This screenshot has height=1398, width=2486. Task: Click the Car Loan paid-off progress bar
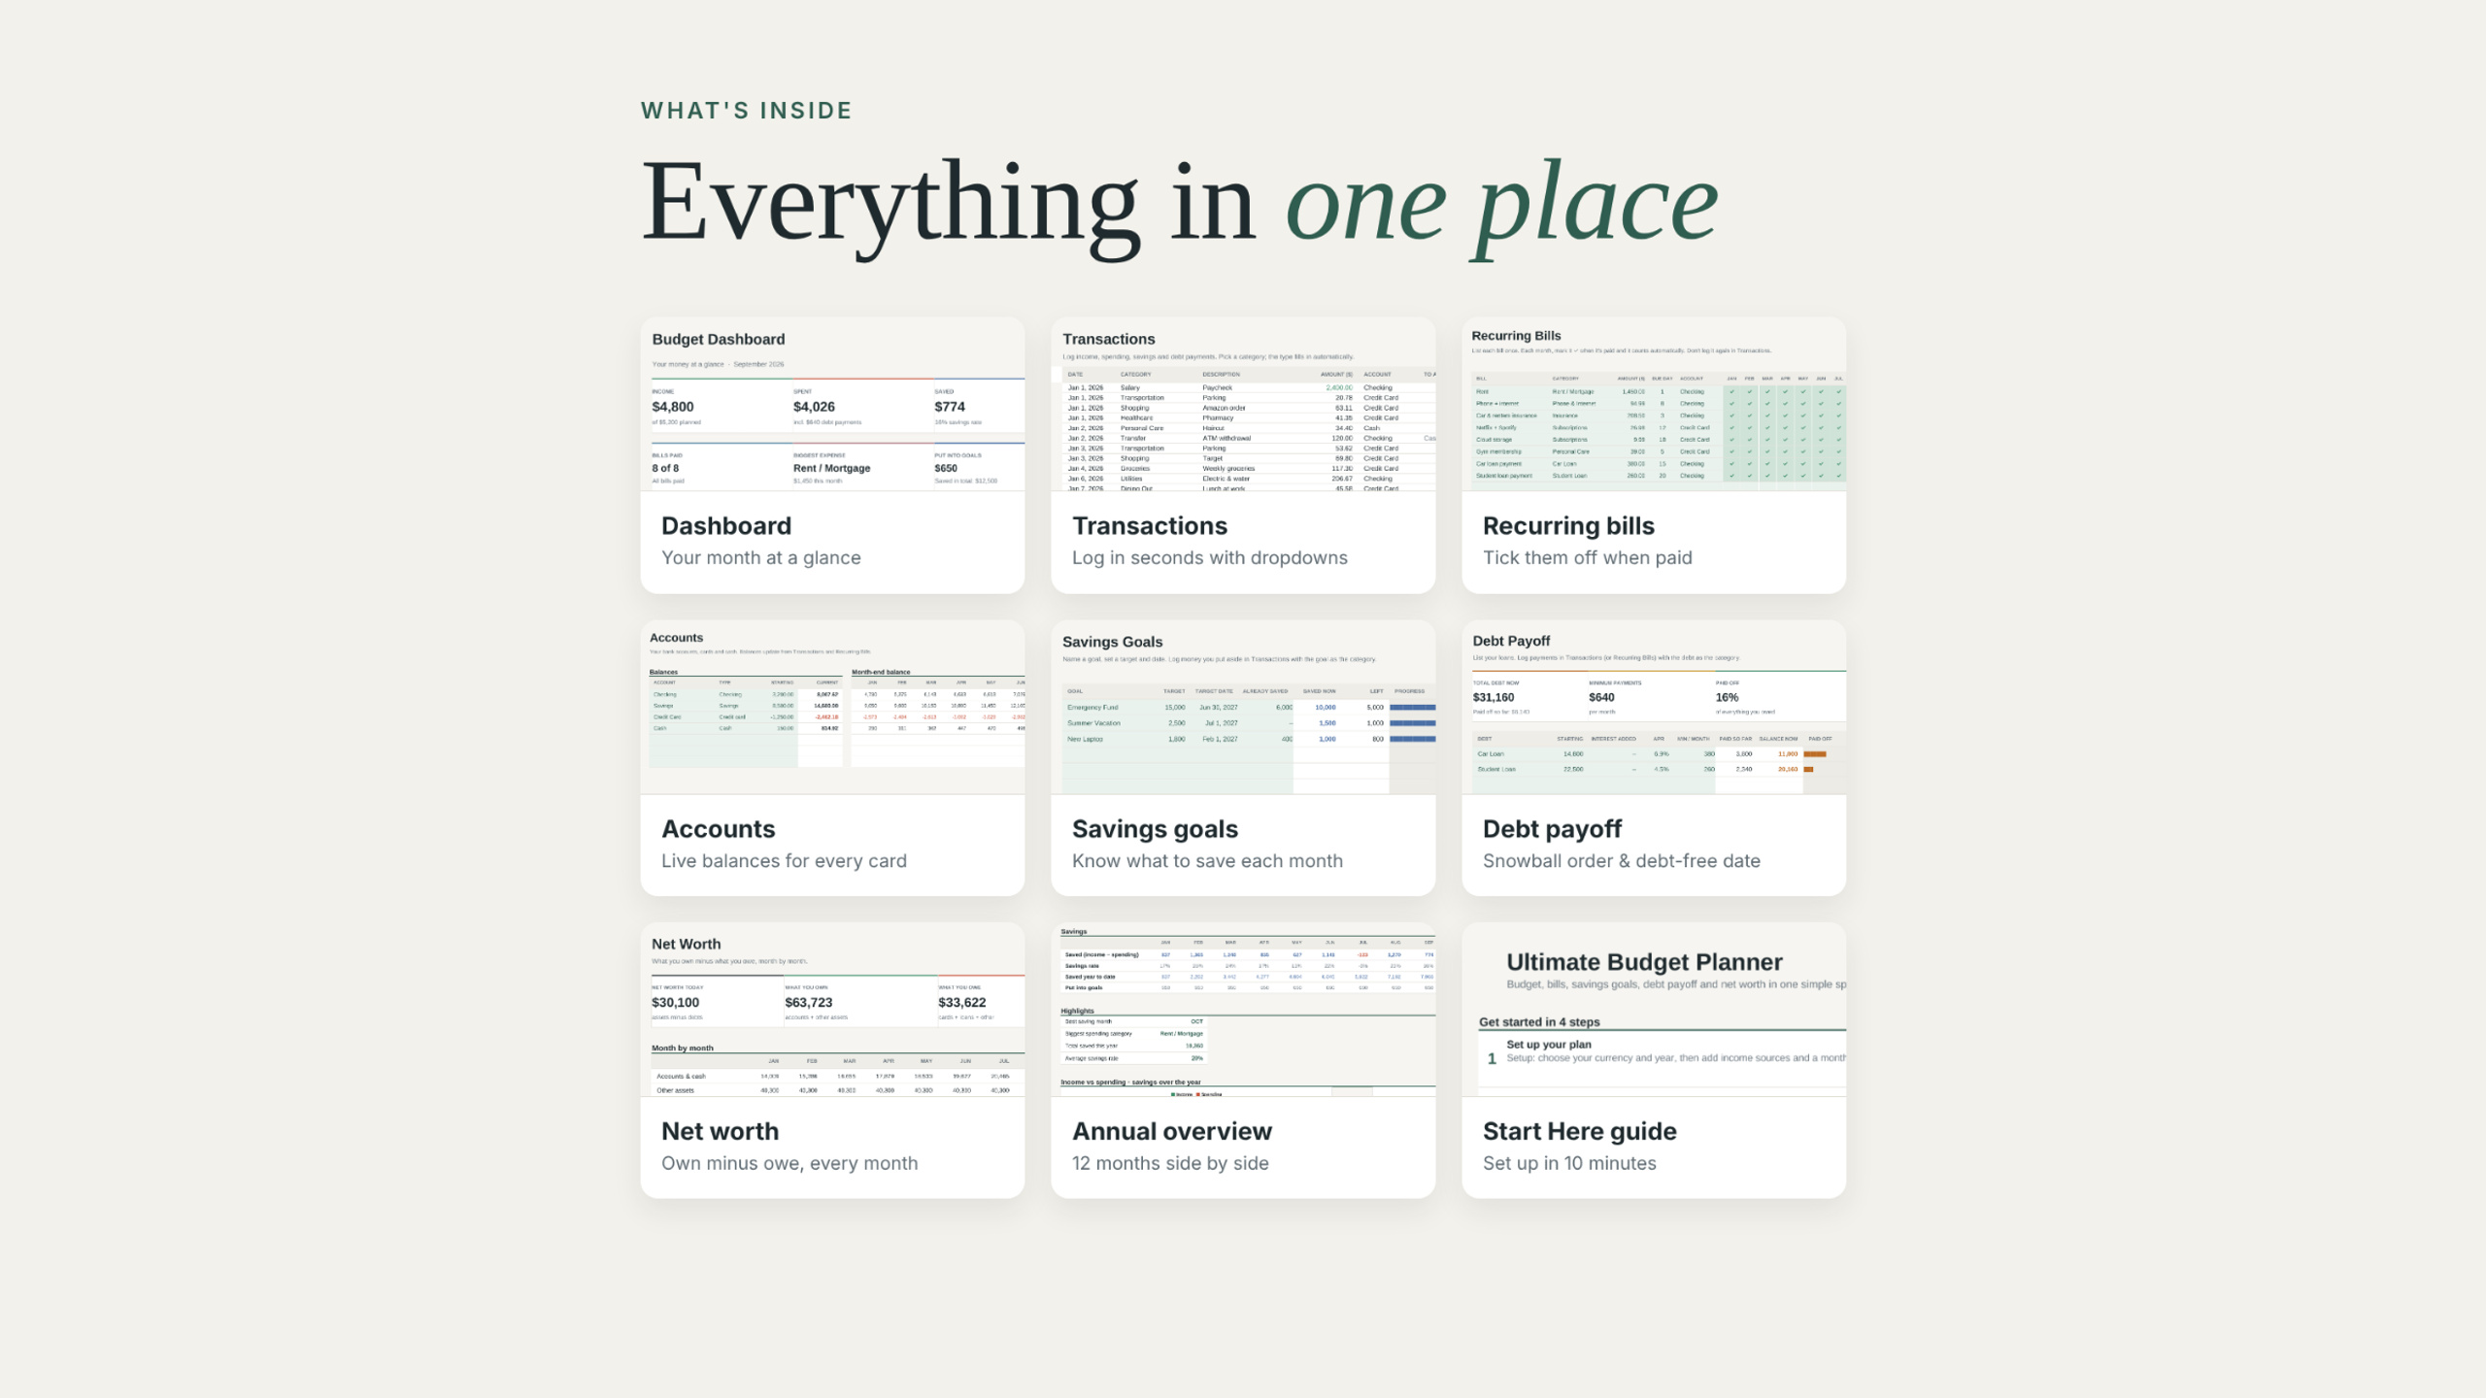pyautogui.click(x=1815, y=754)
